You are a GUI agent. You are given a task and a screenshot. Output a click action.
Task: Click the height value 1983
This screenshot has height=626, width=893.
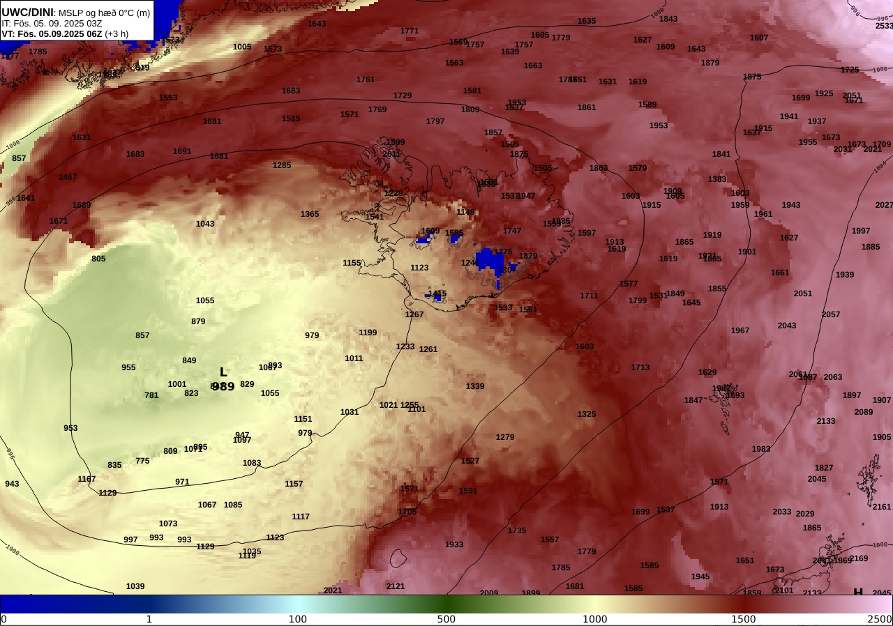click(x=761, y=449)
